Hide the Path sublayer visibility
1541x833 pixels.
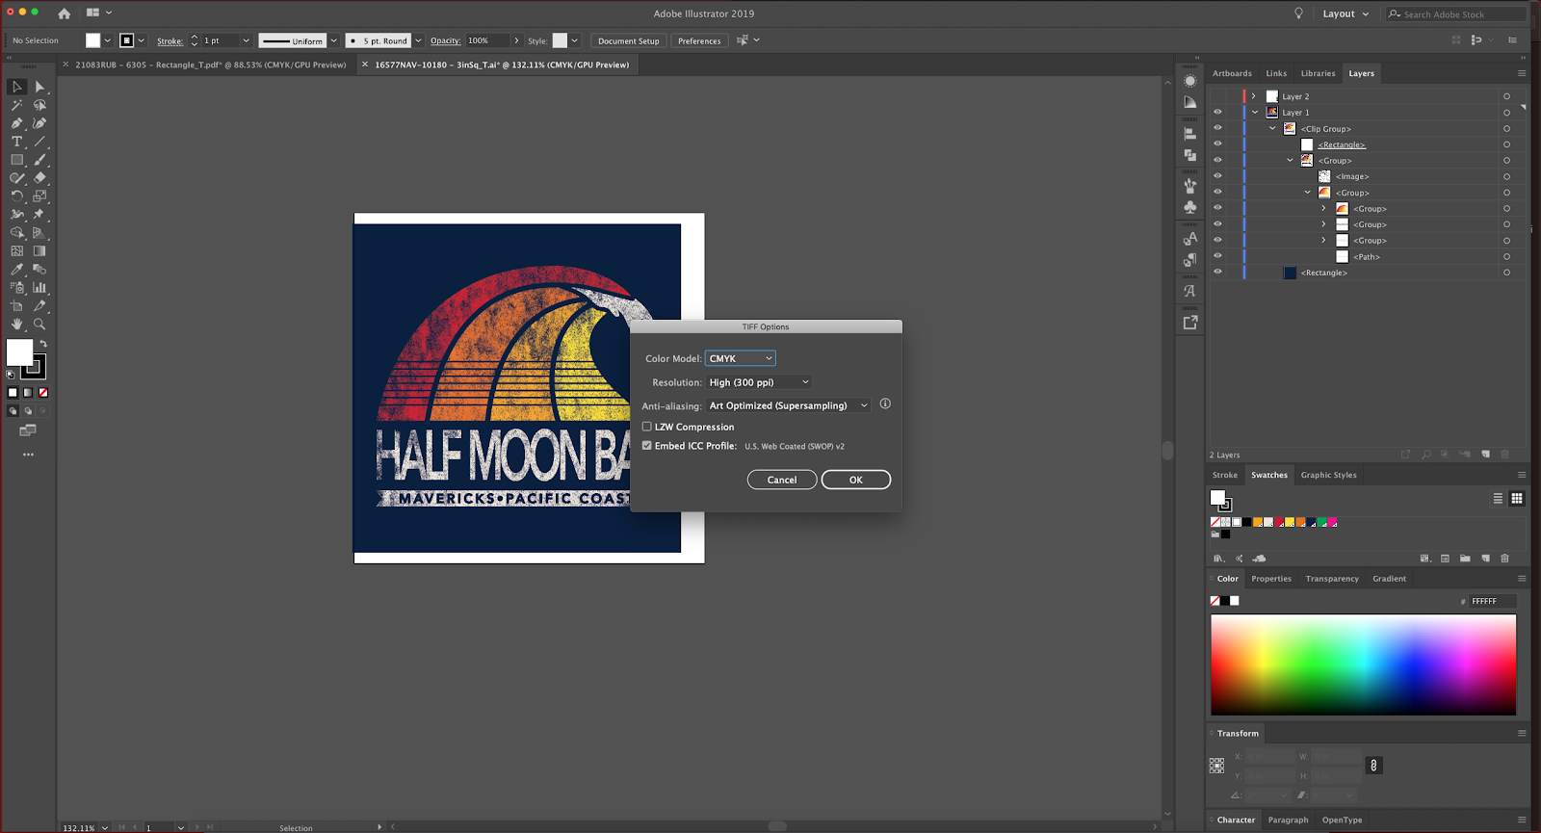pyautogui.click(x=1217, y=256)
